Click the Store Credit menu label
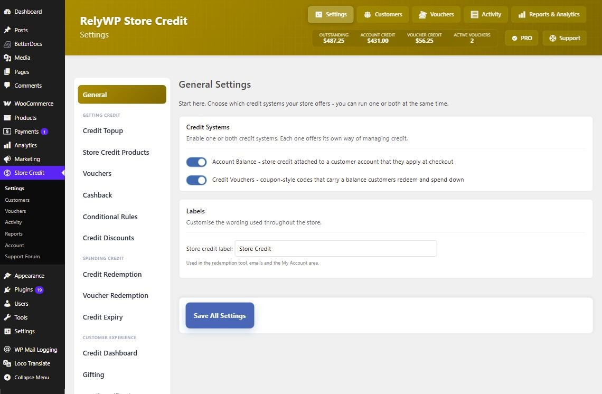Image resolution: width=602 pixels, height=394 pixels. [x=29, y=173]
